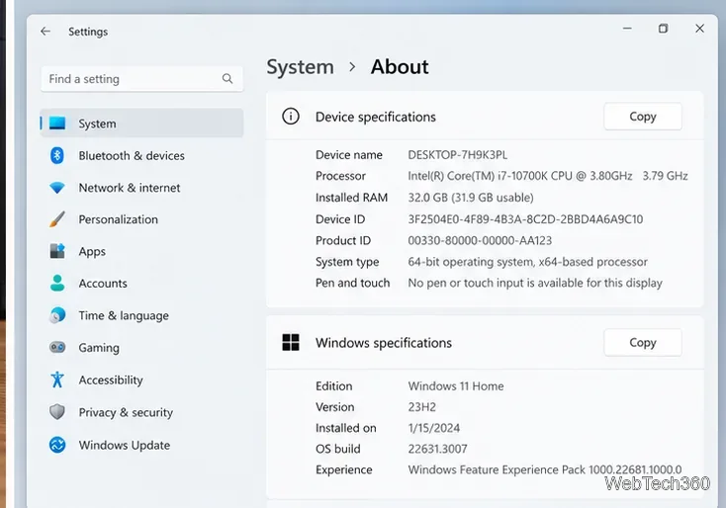
Task: Click the back arrow icon in Settings
Action: (45, 31)
